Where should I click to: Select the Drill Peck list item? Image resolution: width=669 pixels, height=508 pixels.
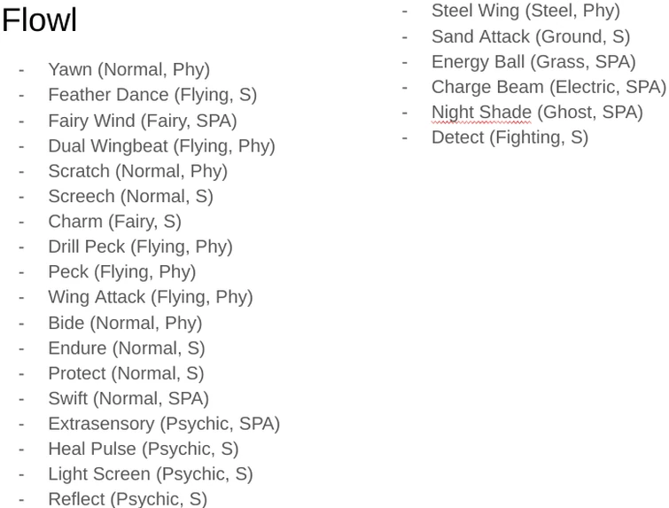point(140,246)
